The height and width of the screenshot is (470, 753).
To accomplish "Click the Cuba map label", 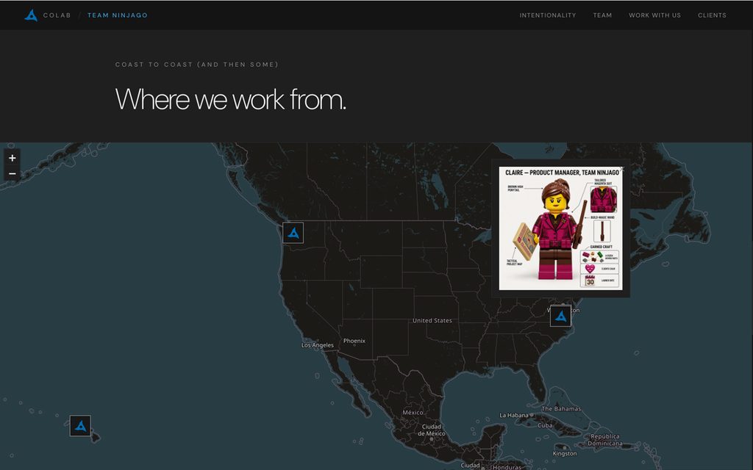I will click(x=545, y=425).
